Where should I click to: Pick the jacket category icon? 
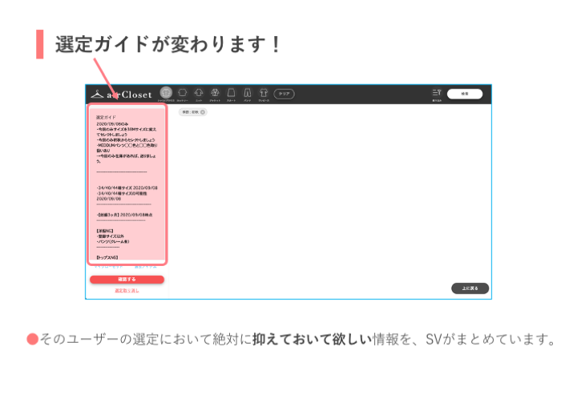coord(215,93)
